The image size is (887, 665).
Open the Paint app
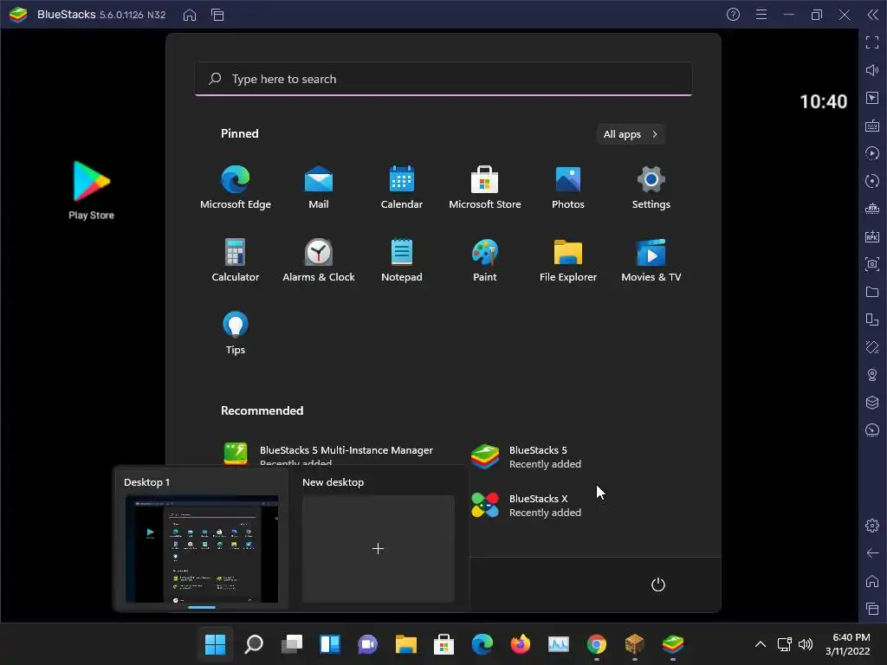pos(485,260)
